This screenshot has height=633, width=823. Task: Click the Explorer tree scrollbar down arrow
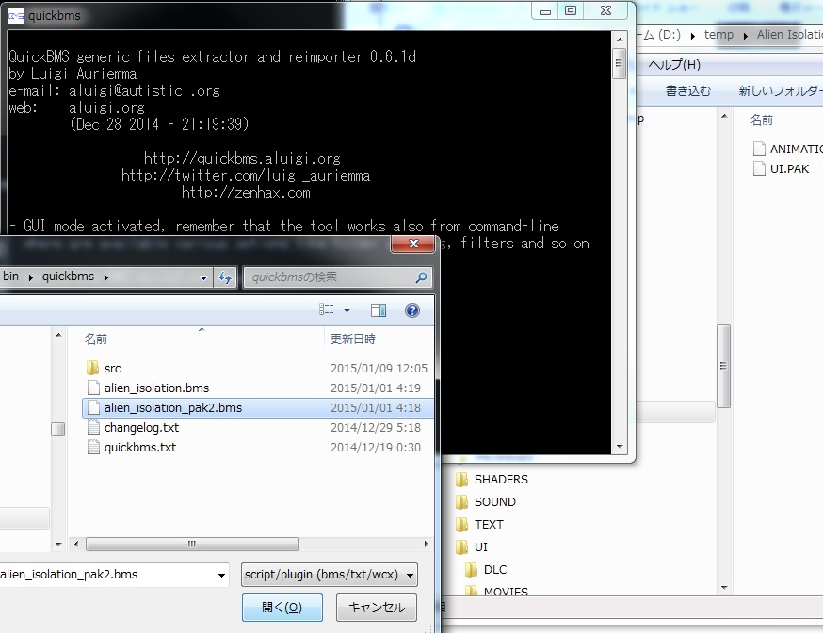click(724, 588)
